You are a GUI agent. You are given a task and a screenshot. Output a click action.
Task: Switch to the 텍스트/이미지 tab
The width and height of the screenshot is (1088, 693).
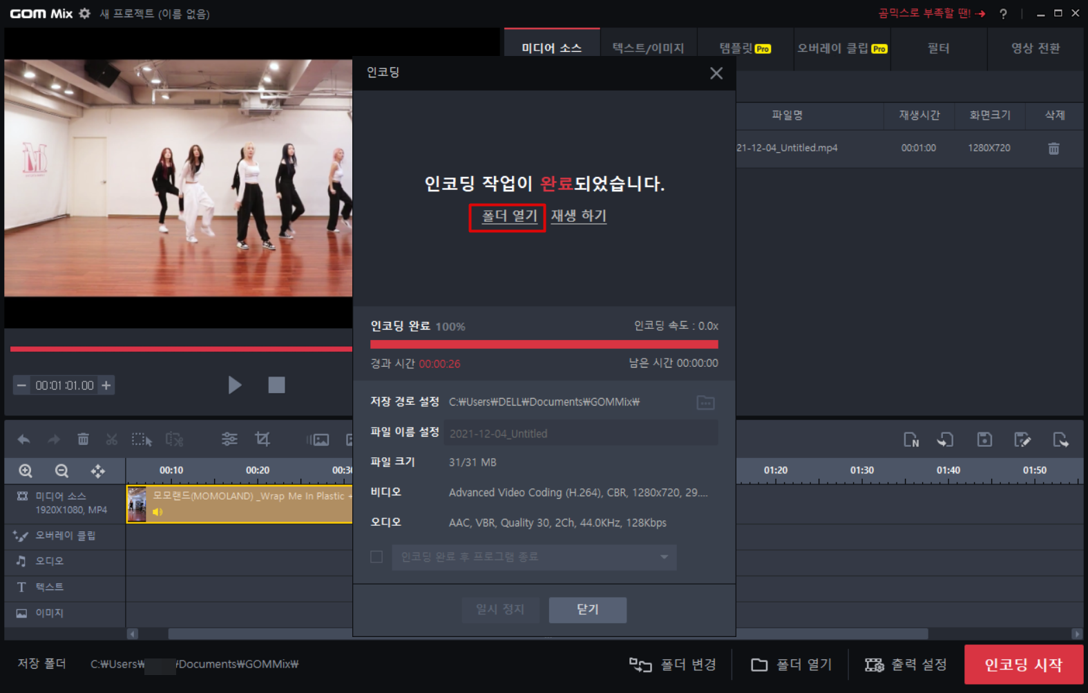coord(648,48)
